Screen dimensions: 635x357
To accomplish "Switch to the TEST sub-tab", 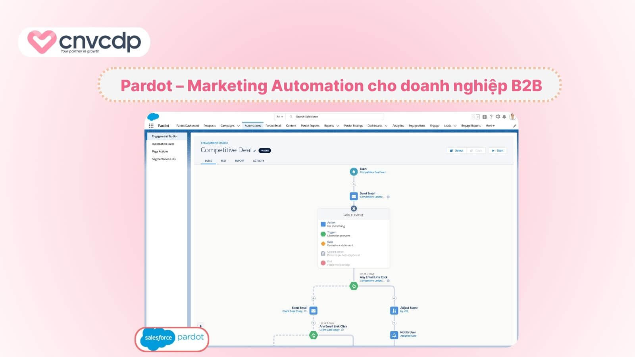I will (x=223, y=161).
